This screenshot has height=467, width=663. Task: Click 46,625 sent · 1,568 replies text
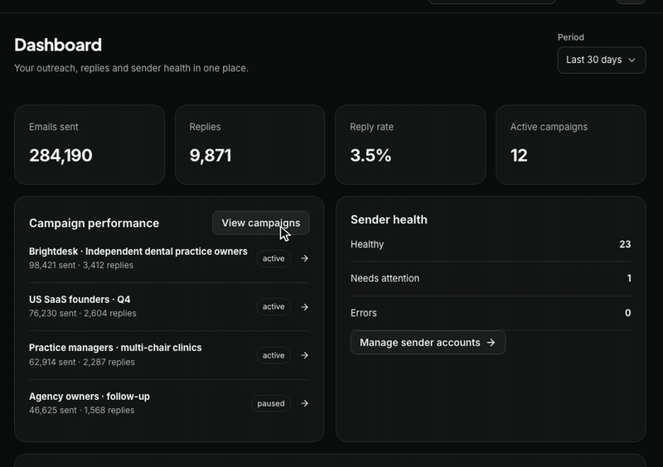pyautogui.click(x=81, y=411)
